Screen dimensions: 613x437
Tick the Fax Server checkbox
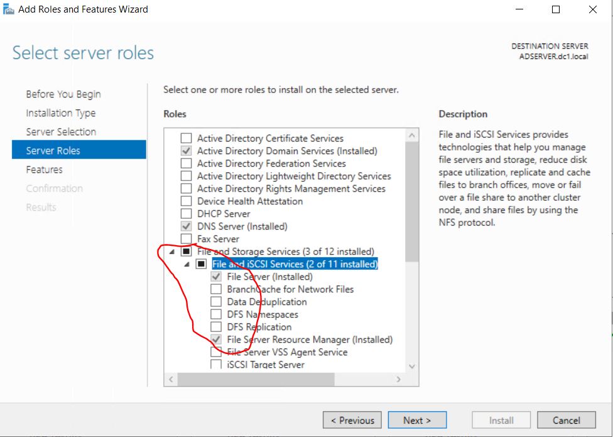click(186, 239)
